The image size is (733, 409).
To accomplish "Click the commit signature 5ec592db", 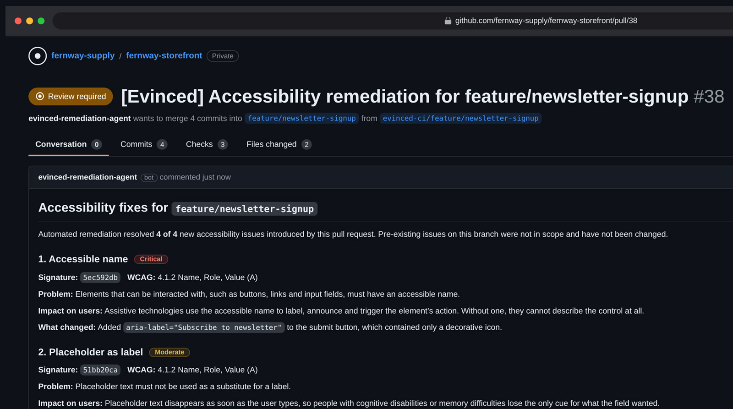I will coord(100,278).
